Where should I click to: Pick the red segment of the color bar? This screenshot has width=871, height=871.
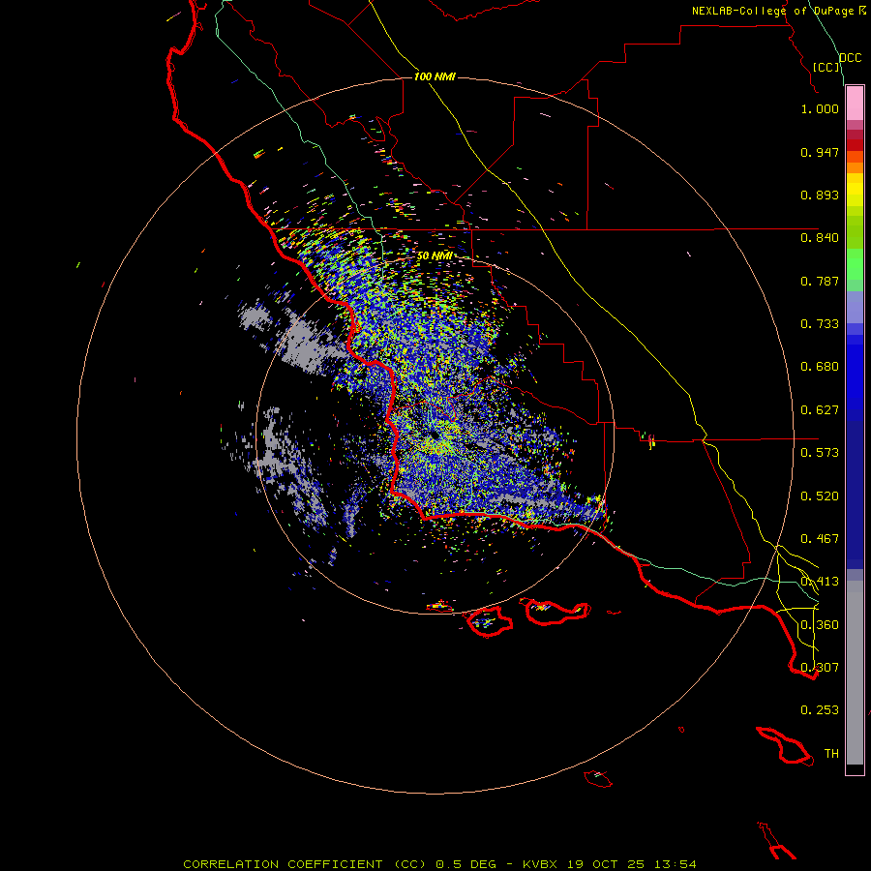[x=855, y=145]
